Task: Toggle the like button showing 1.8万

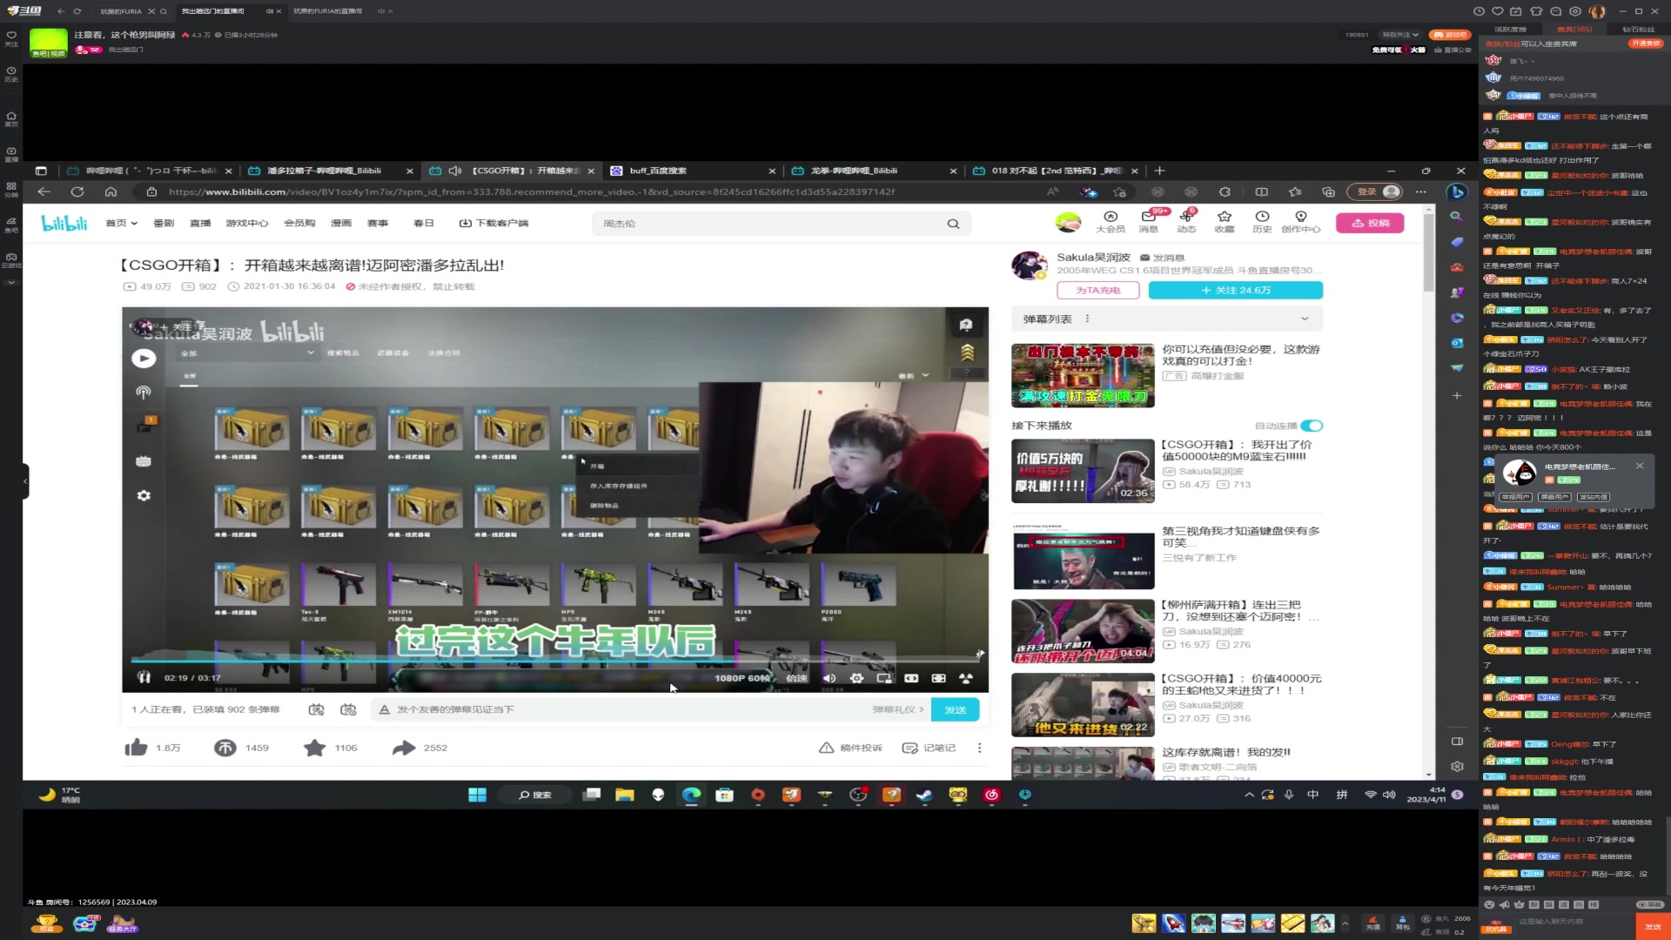Action: [137, 748]
